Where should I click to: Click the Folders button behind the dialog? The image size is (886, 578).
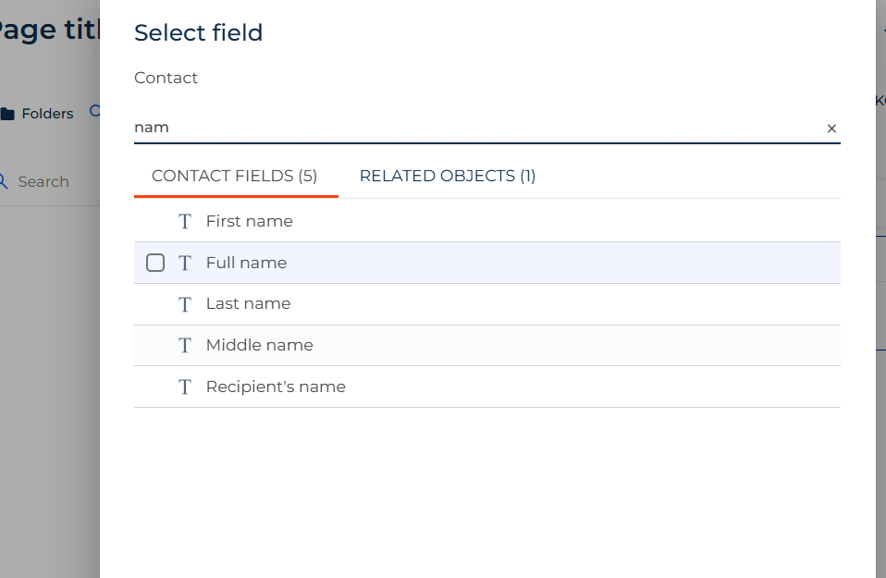tap(37, 114)
